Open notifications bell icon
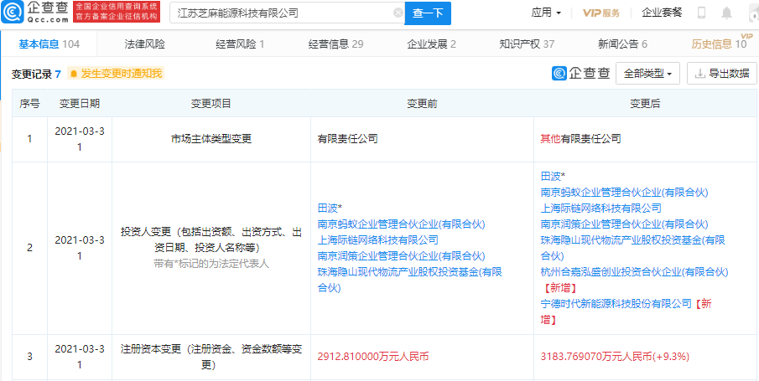Viewport: 759px width, 381px height. coord(726,13)
